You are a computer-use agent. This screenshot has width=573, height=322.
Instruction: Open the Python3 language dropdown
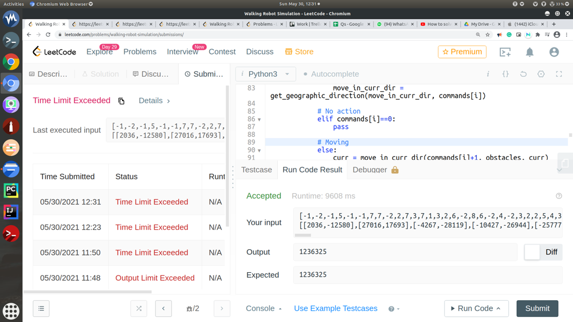[x=266, y=74]
